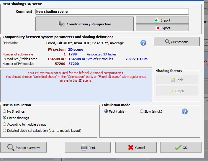Show the shading factors Graph

click(x=177, y=91)
